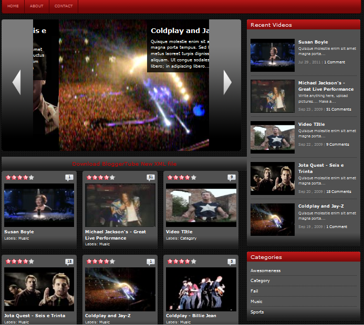Viewport: 364px width, 325px height.
Task: Open Coldplay and Jay-Z card thumbnail in grid
Action: [x=120, y=289]
